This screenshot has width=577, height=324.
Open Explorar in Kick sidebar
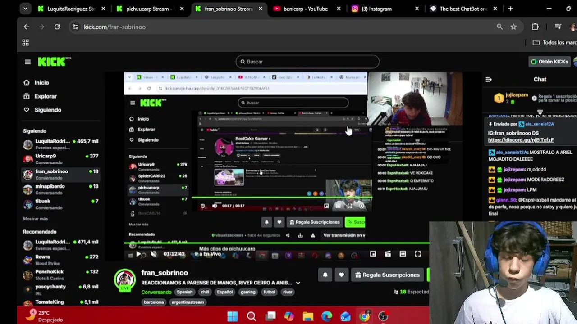pos(40,96)
